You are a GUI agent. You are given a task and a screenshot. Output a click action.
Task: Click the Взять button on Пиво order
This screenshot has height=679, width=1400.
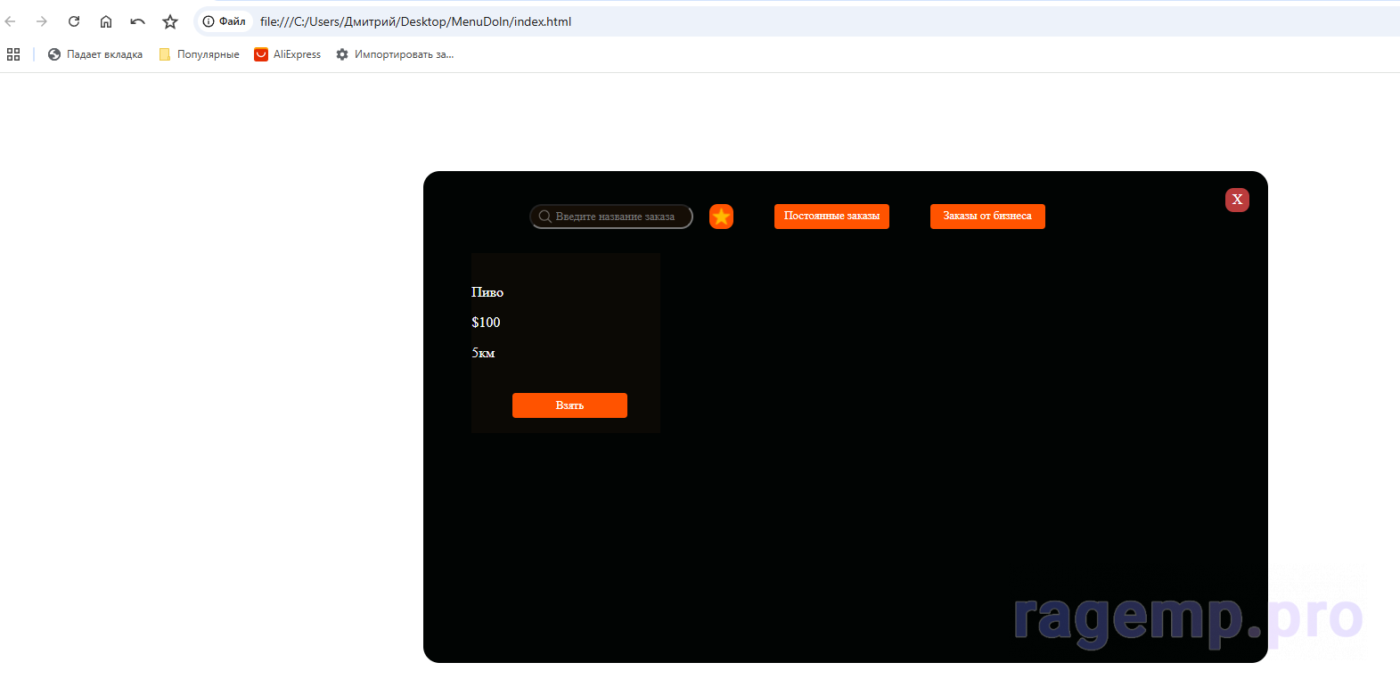click(569, 405)
